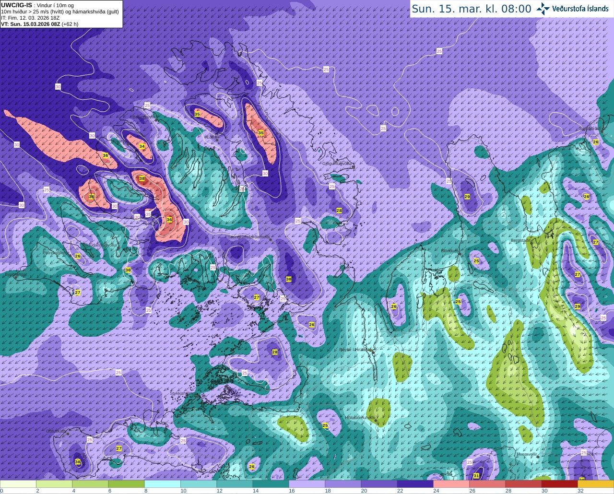Click the Æðey station label

(x=211, y=137)
